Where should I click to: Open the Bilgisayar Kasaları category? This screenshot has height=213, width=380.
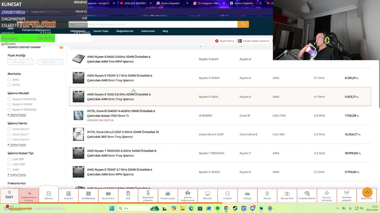point(148,195)
